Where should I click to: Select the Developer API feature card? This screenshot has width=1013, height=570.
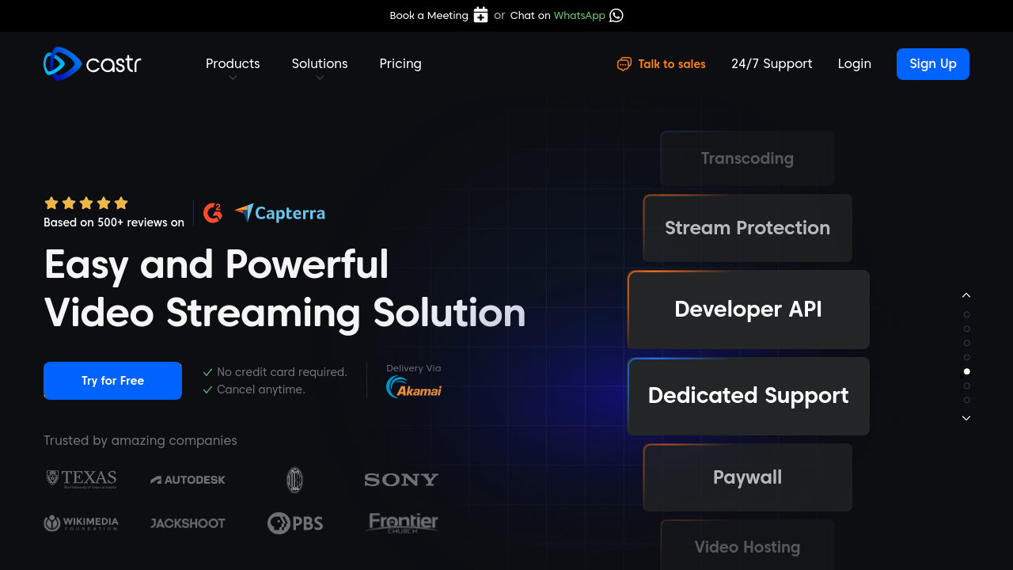(x=748, y=310)
